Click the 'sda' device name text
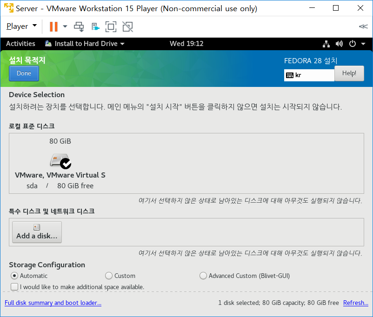373x317 pixels. pos(32,186)
